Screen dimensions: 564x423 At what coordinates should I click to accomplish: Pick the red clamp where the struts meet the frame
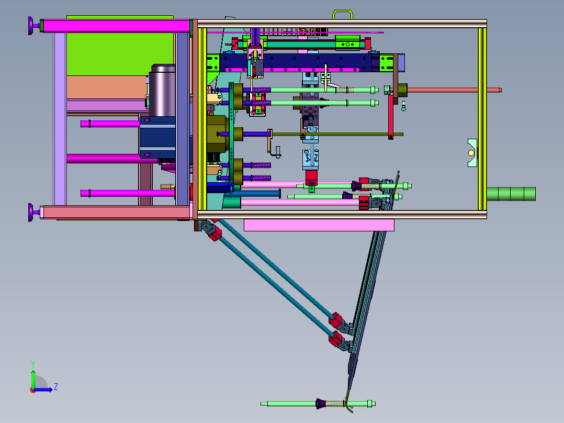pyautogui.click(x=215, y=233)
